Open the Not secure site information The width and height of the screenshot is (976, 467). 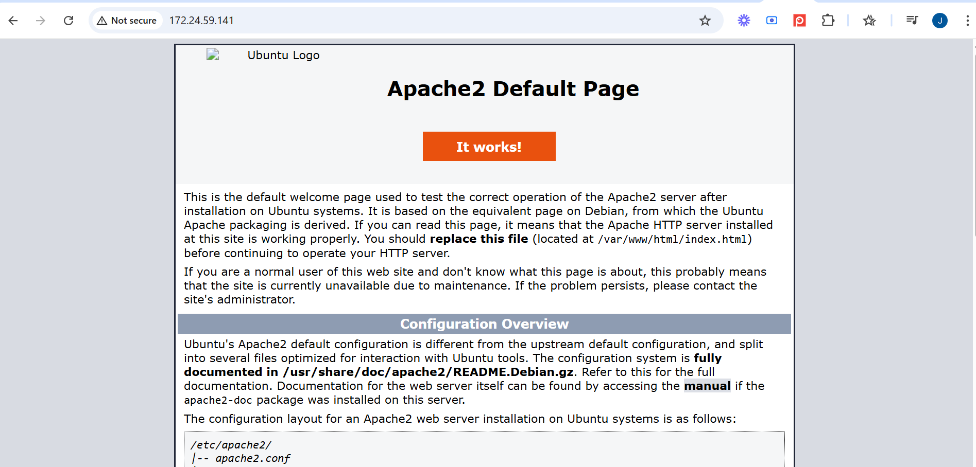click(127, 21)
